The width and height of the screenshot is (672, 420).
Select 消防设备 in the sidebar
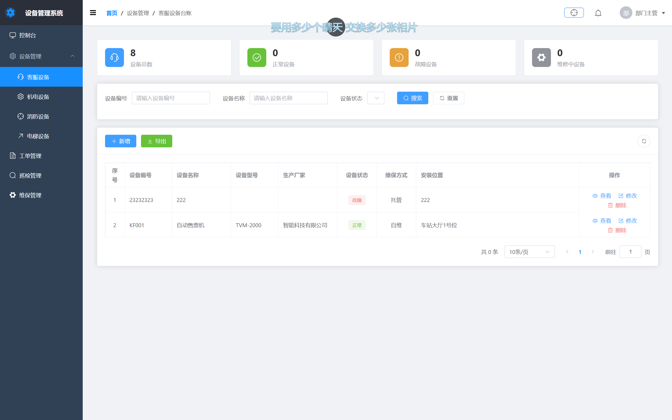tap(38, 117)
